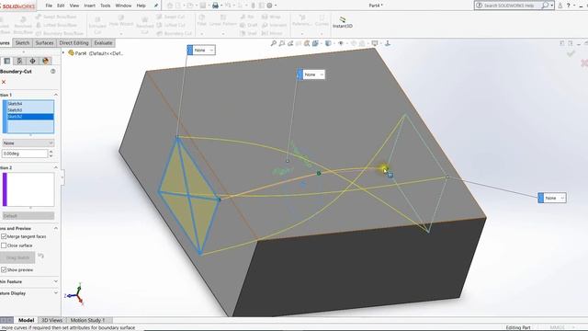The image size is (588, 331).
Task: Click the empty Direction 2 curves selection box
Action: 30,189
